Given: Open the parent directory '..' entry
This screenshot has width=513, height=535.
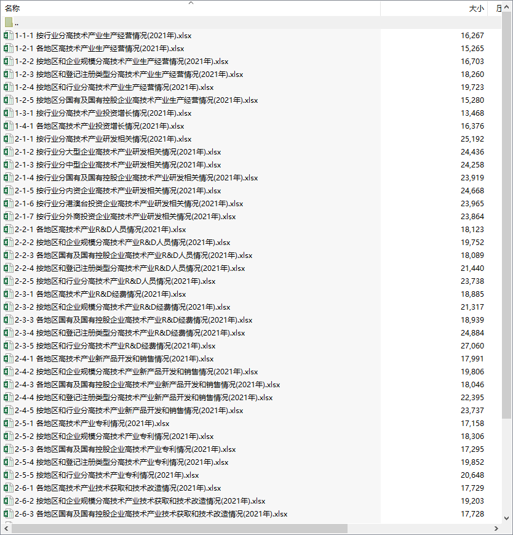Looking at the screenshot, I should click(x=251, y=23).
